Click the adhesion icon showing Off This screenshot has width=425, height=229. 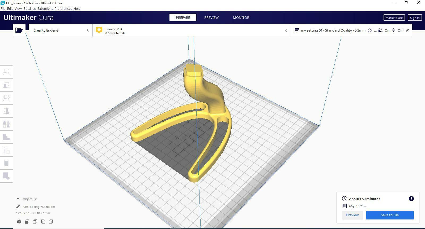394,30
